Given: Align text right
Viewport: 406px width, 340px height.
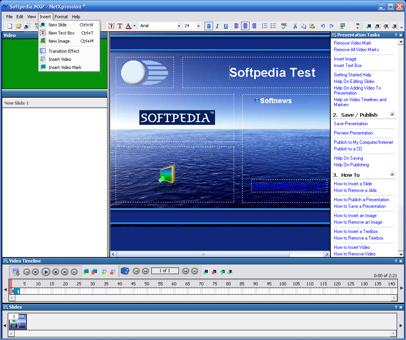Looking at the screenshot, I should (x=254, y=26).
